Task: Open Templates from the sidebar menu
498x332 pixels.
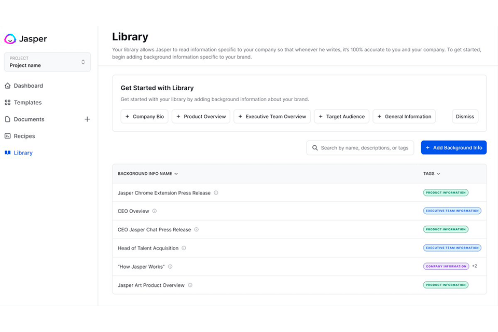Action: [x=27, y=103]
